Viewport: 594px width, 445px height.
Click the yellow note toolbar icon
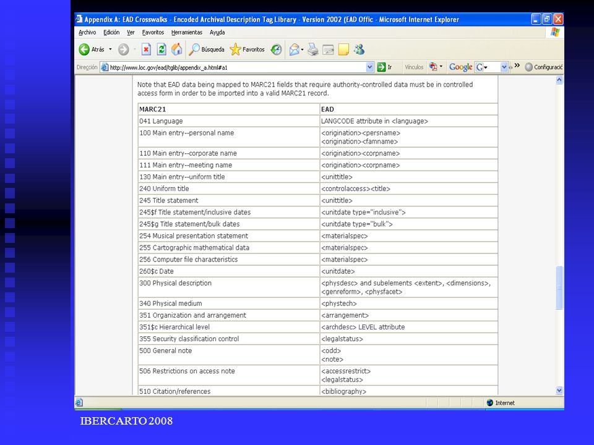point(343,49)
